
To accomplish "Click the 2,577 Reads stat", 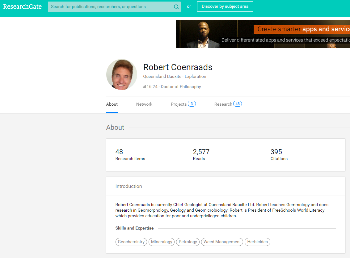I will (x=201, y=155).
